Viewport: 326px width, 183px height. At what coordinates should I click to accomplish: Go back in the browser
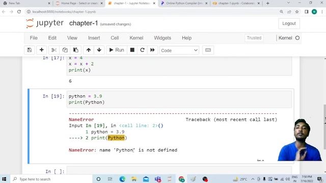(4, 12)
